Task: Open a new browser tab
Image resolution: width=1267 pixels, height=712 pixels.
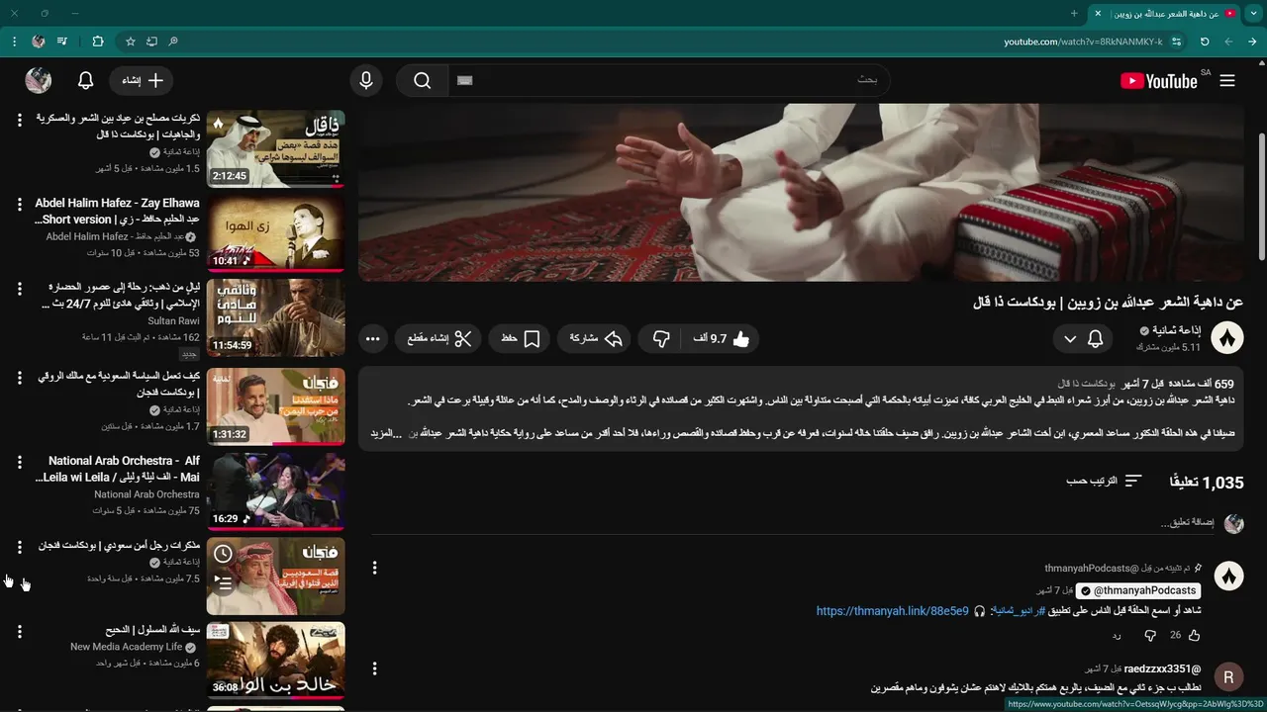Action: [1074, 13]
